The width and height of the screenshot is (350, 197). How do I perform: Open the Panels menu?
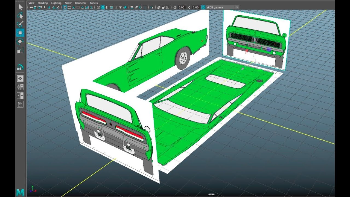94,3
